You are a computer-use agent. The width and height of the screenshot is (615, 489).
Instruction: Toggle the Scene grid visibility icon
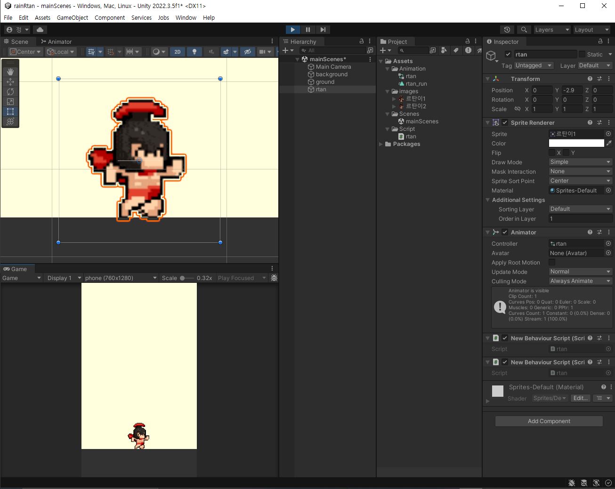[x=91, y=52]
